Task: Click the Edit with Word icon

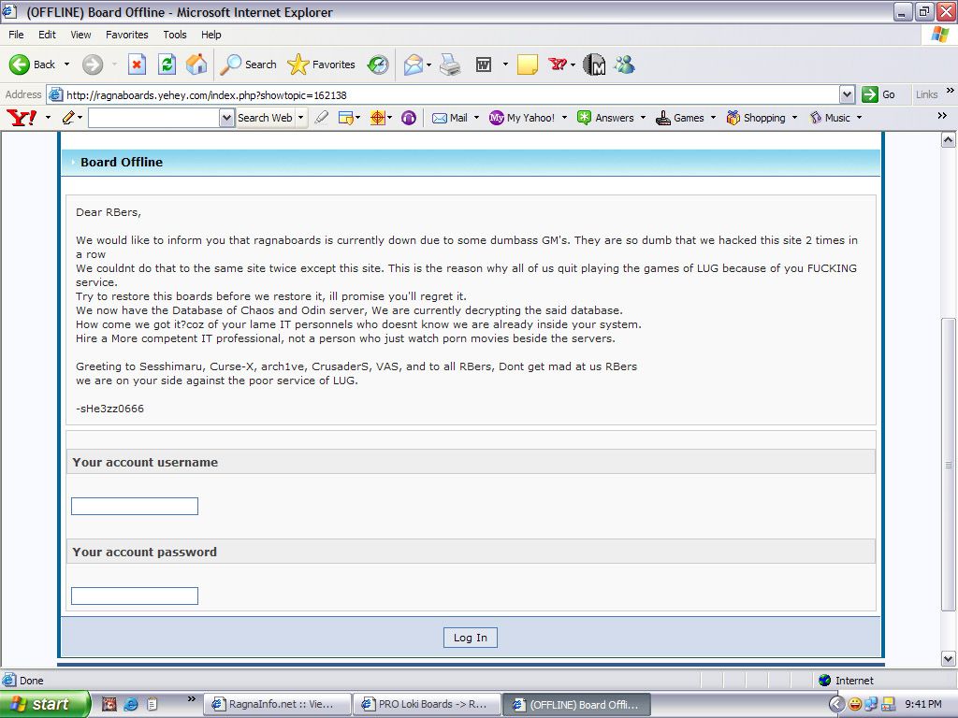Action: (x=484, y=65)
